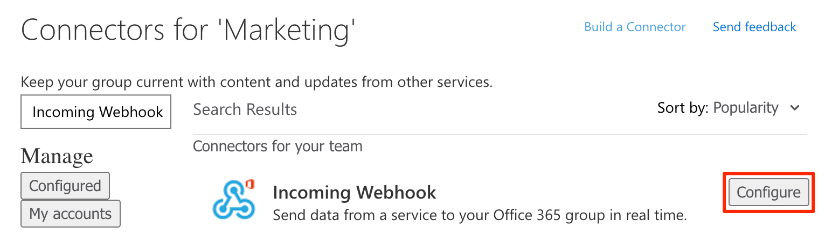Expand the sort order chevron arrow
Image resolution: width=832 pixels, height=234 pixels.
794,108
